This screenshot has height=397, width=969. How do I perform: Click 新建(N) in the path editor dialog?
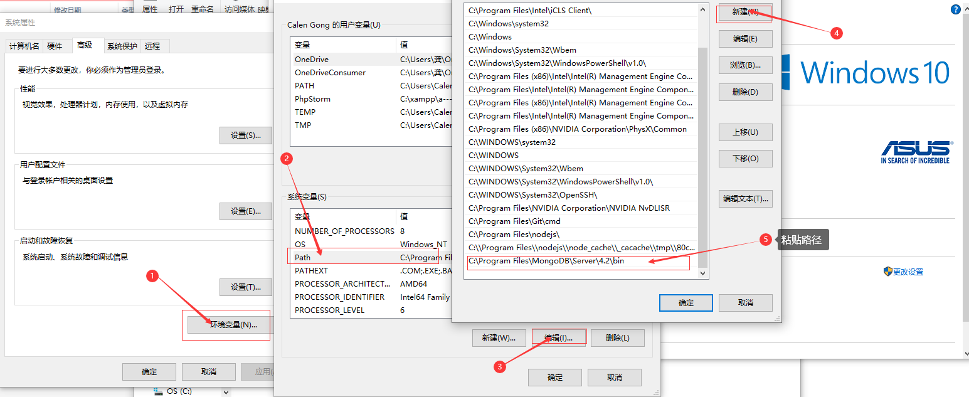[745, 13]
